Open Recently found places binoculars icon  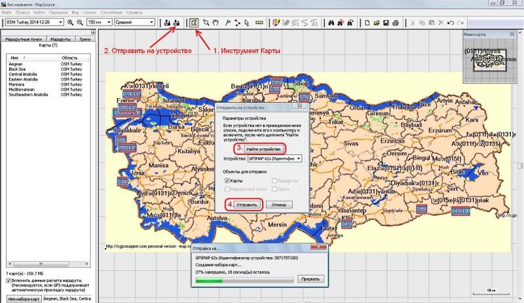tap(350, 23)
